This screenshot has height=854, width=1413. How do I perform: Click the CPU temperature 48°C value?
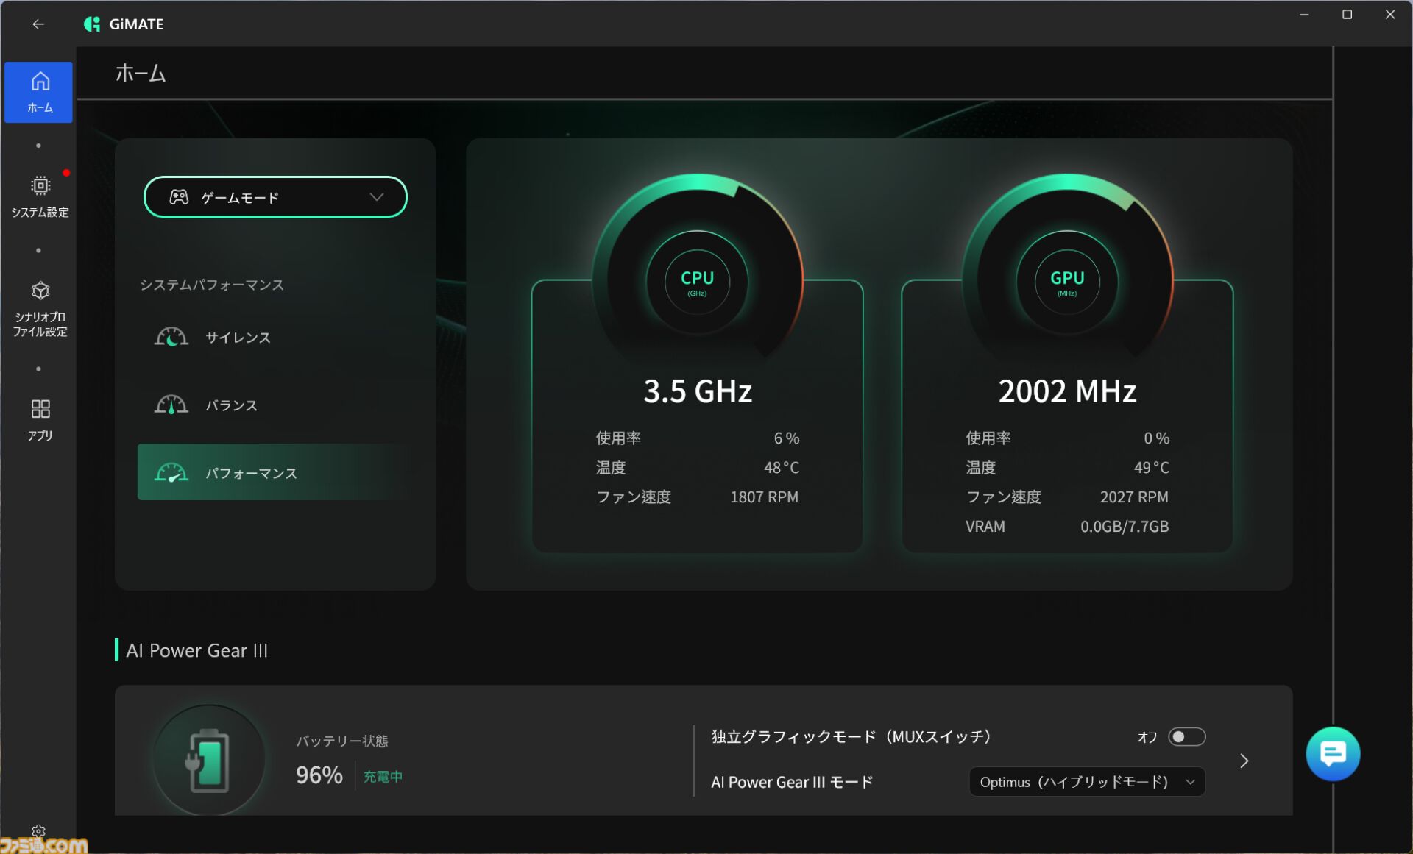point(782,468)
